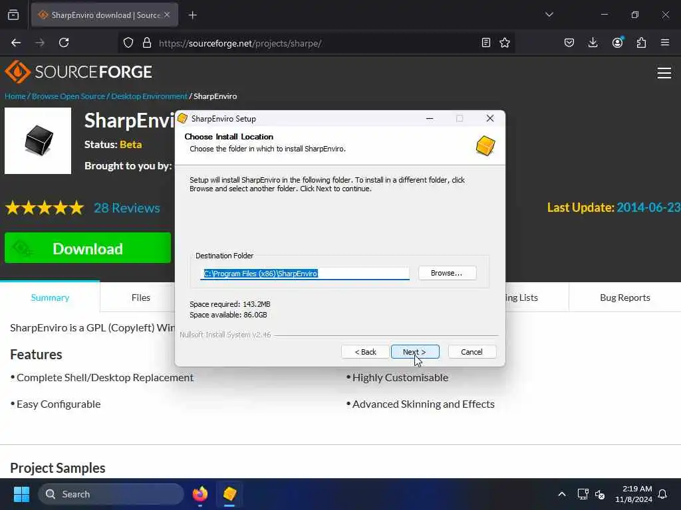Click 'Highly Customisable' feature text
Viewport: 681px width, 510px height.
(x=400, y=377)
